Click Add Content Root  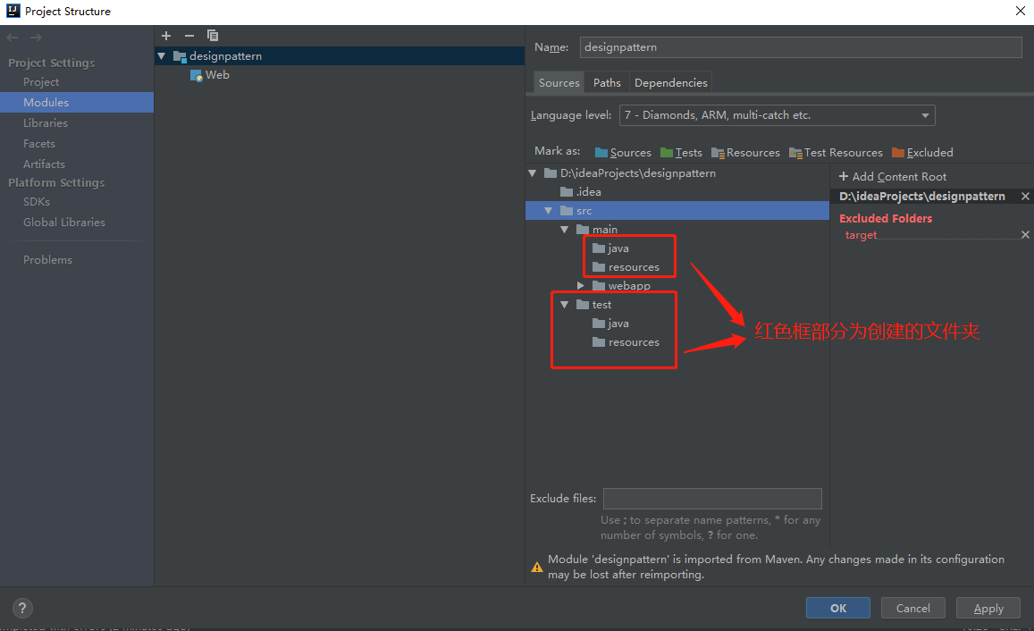892,177
